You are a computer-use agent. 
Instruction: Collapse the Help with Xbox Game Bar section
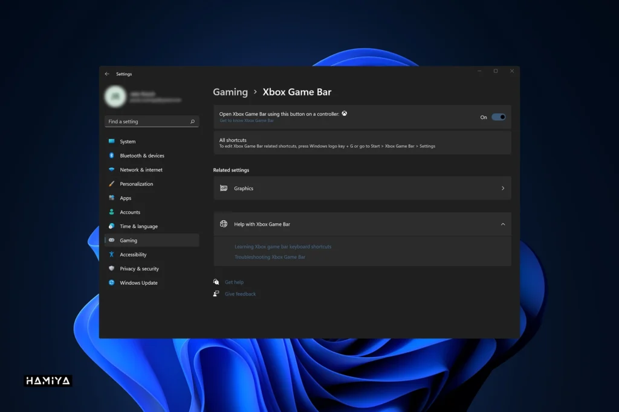[x=503, y=224]
